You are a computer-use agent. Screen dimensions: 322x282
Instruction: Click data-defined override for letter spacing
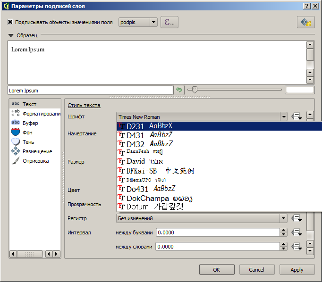[x=297, y=232]
